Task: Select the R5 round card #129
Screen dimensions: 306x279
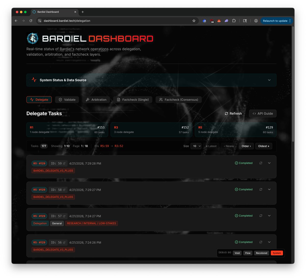Action: (236, 130)
